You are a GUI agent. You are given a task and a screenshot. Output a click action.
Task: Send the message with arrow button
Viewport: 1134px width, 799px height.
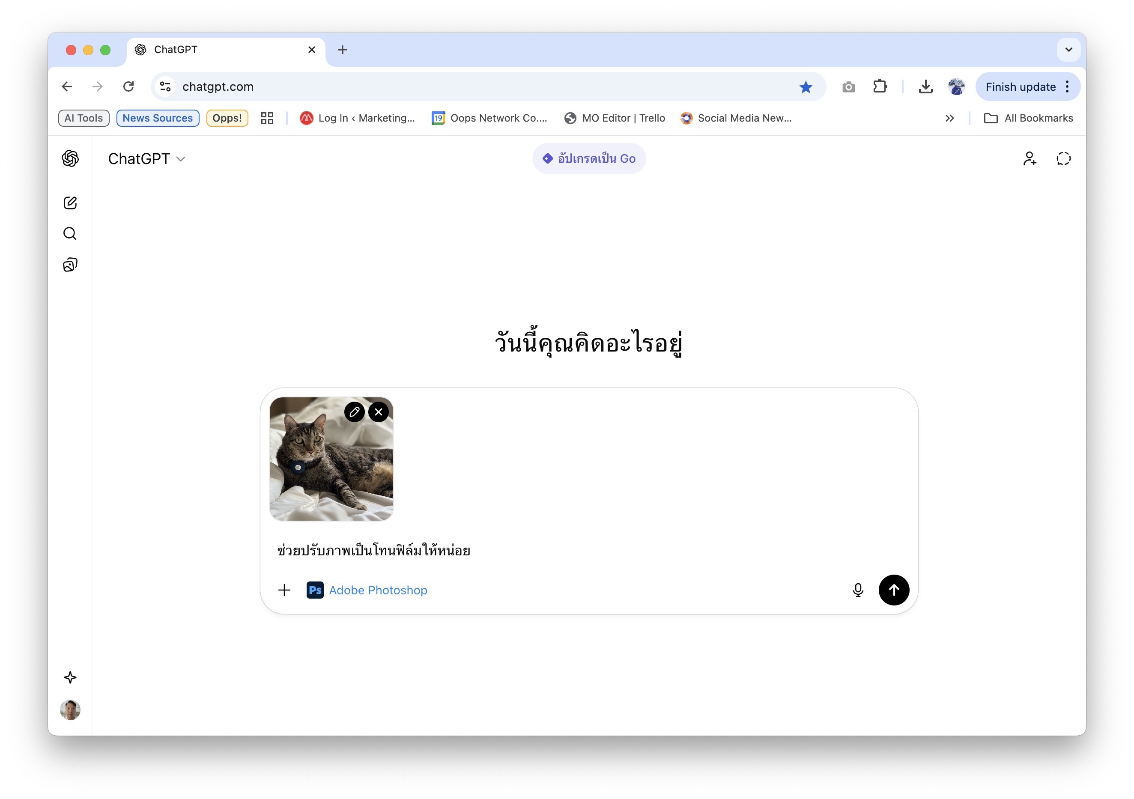[893, 590]
